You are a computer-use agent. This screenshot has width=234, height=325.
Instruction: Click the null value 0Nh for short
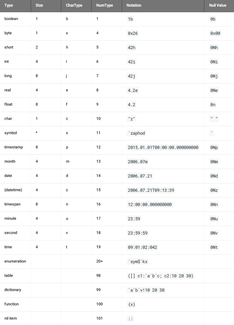click(214, 48)
